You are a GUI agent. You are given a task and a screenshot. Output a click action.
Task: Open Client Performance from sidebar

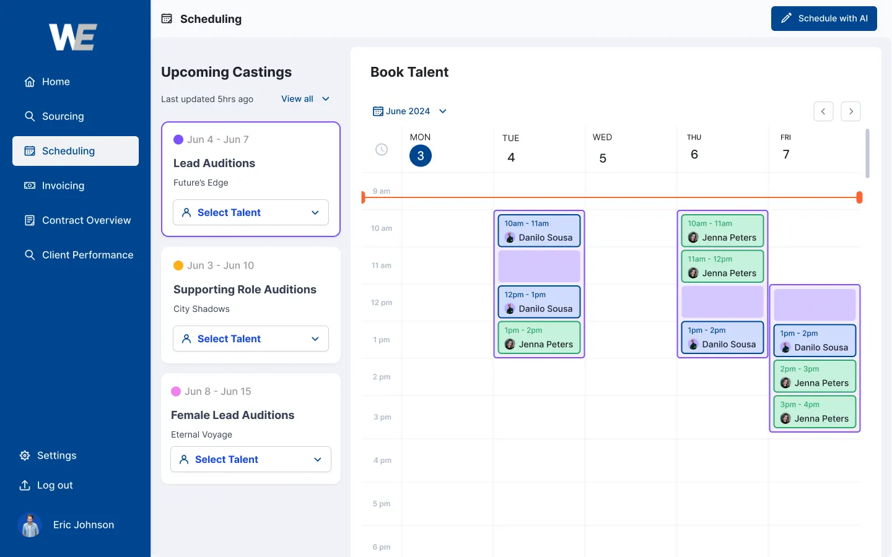pos(76,255)
